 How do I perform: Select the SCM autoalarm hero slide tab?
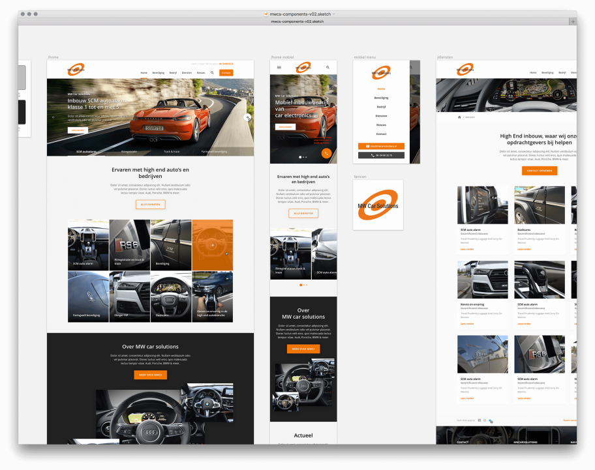coord(86,152)
